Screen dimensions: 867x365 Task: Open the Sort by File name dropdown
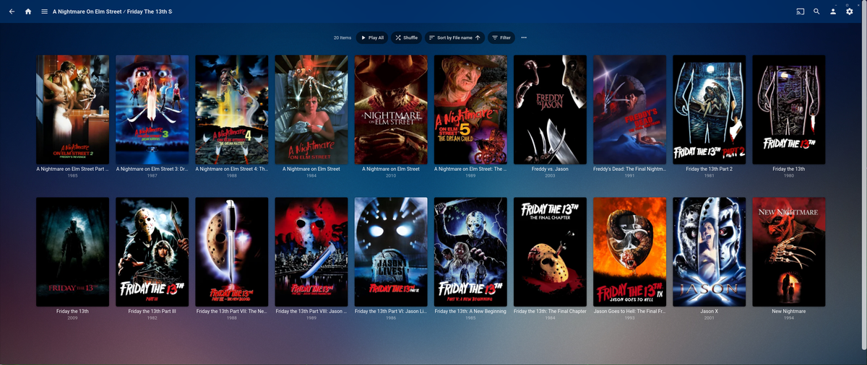tap(454, 38)
